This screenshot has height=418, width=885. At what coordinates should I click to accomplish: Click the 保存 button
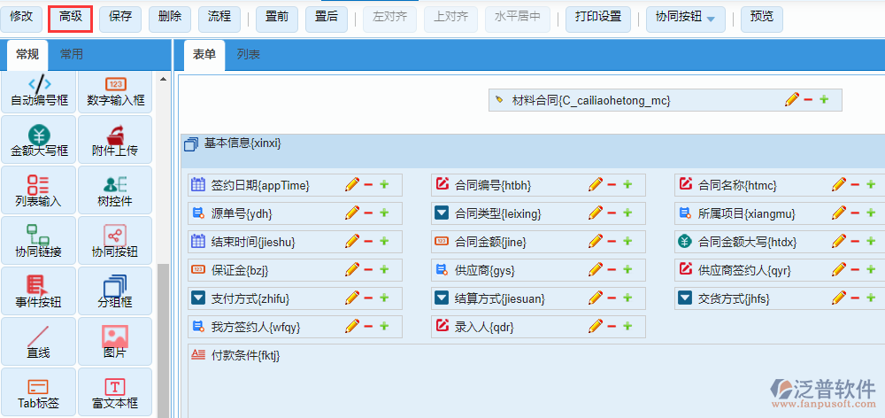click(119, 18)
